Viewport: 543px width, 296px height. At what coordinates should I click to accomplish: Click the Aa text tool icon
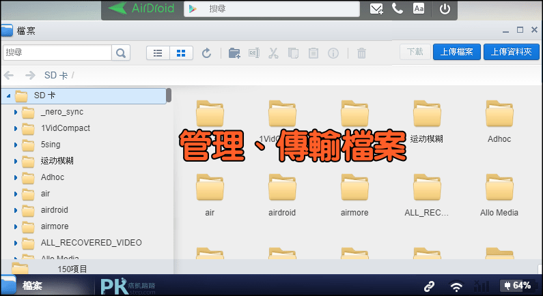419,9
